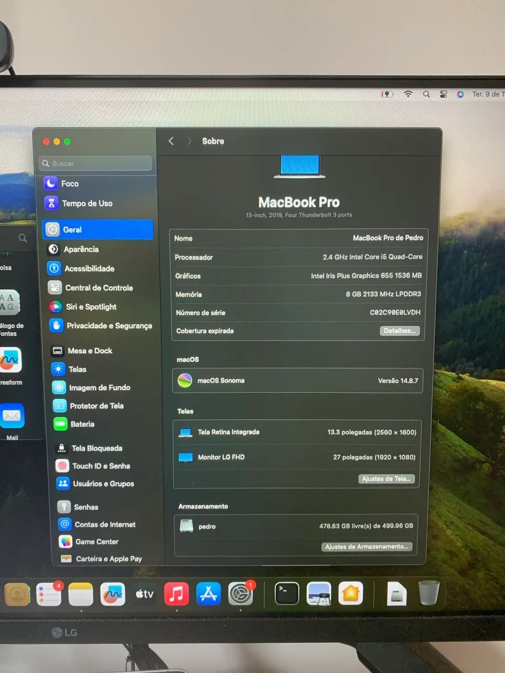Open Home app from the Dock
Image resolution: width=505 pixels, height=673 pixels.
coord(351,594)
